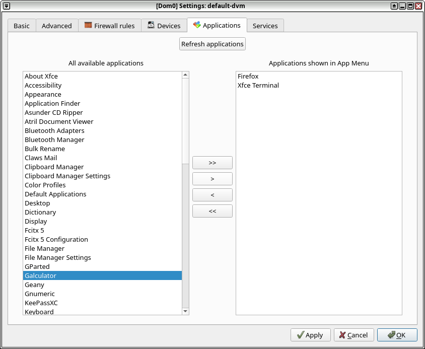Select Bulk Rename entry

[102, 149]
